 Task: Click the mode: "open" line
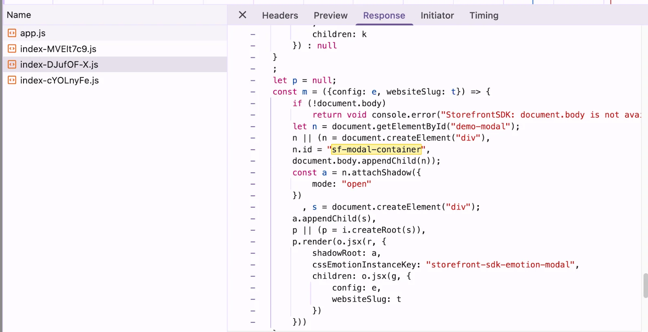pyautogui.click(x=341, y=184)
